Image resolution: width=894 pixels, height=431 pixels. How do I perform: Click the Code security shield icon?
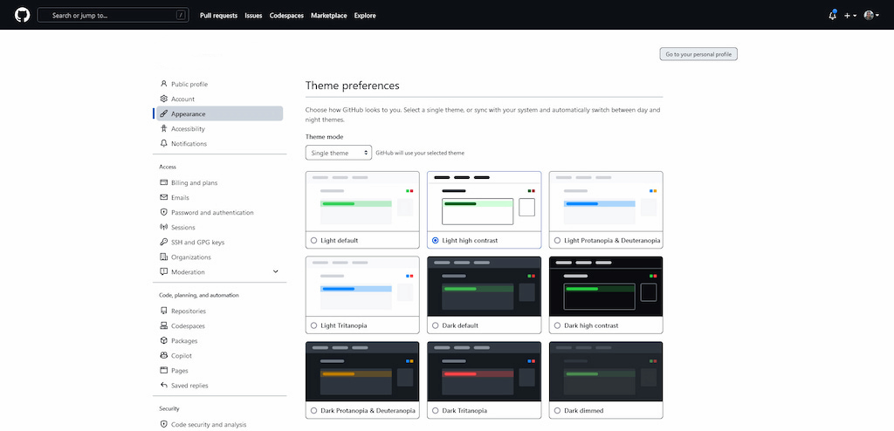tap(163, 424)
